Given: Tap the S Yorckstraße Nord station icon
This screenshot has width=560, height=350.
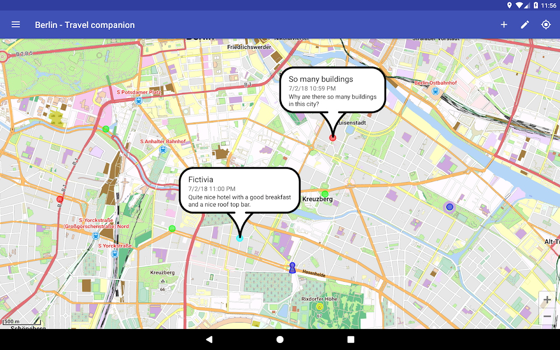Looking at the screenshot, I should point(96,235).
